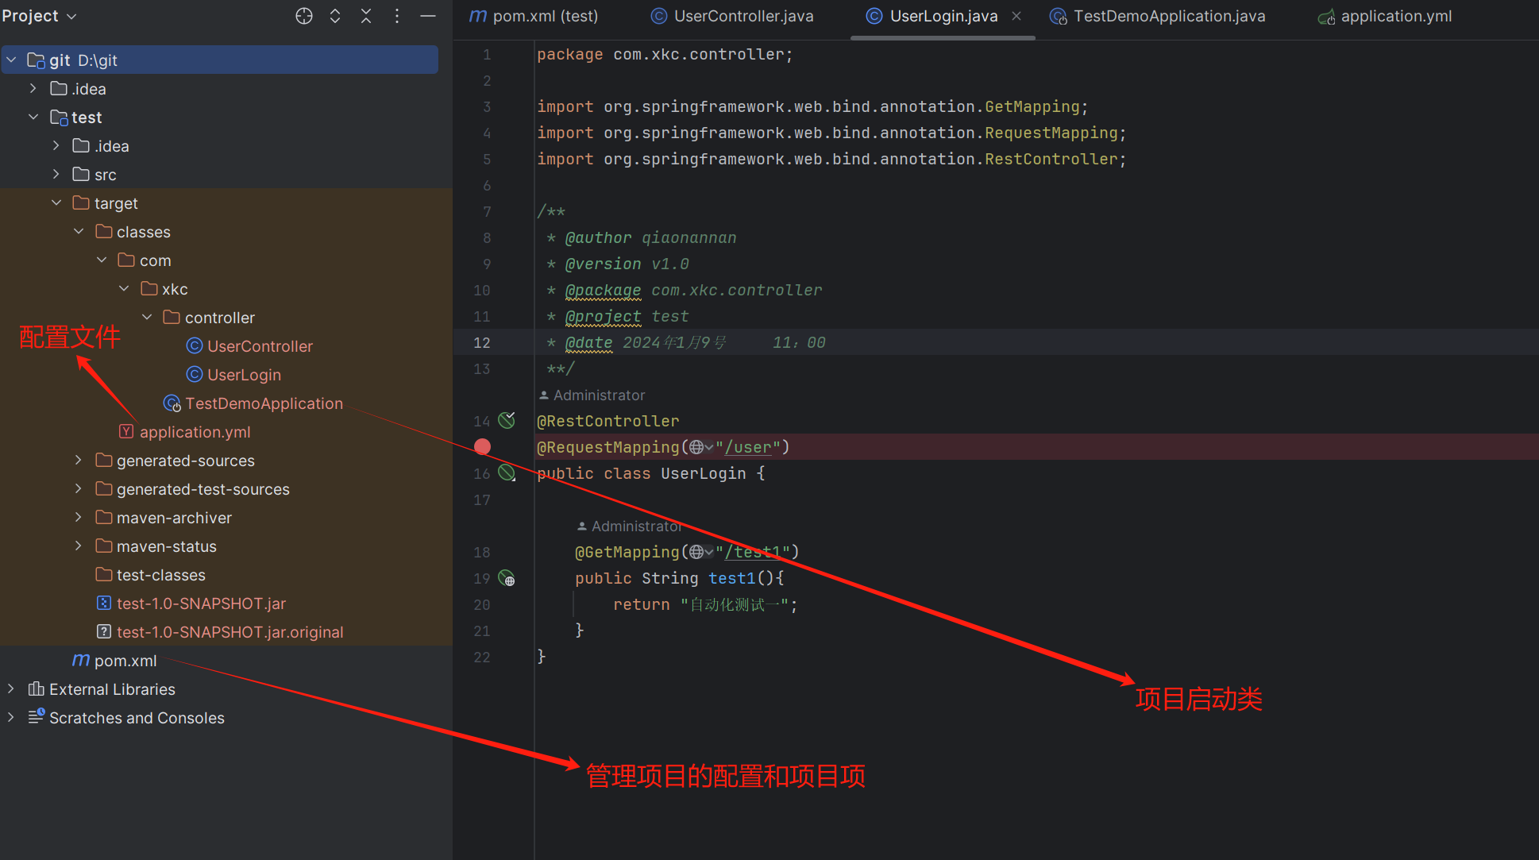
Task: Click the Collapse All icon in Project panel
Action: pyautogui.click(x=366, y=16)
